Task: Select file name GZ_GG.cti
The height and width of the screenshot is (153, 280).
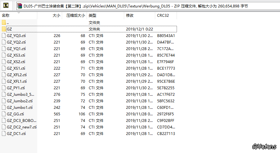Action: pos(15,114)
